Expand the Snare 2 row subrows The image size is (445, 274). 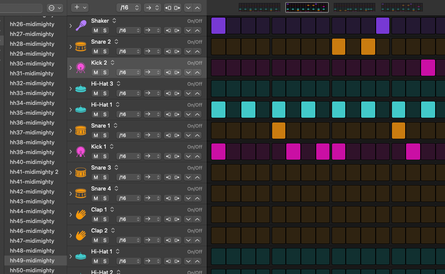tap(71, 47)
